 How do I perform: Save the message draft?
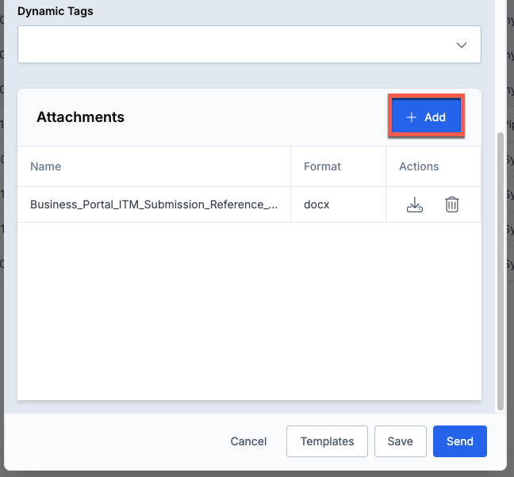401,441
